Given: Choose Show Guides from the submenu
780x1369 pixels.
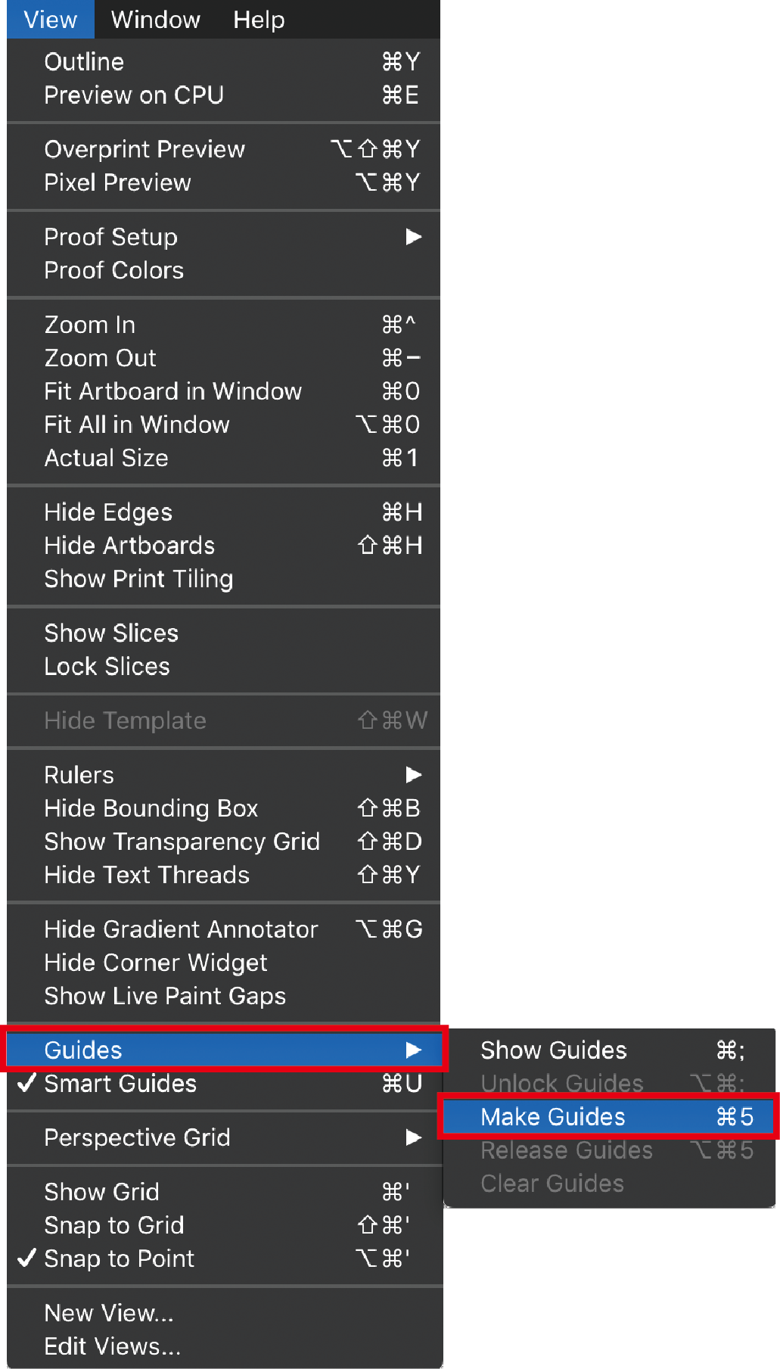Looking at the screenshot, I should pyautogui.click(x=554, y=1050).
